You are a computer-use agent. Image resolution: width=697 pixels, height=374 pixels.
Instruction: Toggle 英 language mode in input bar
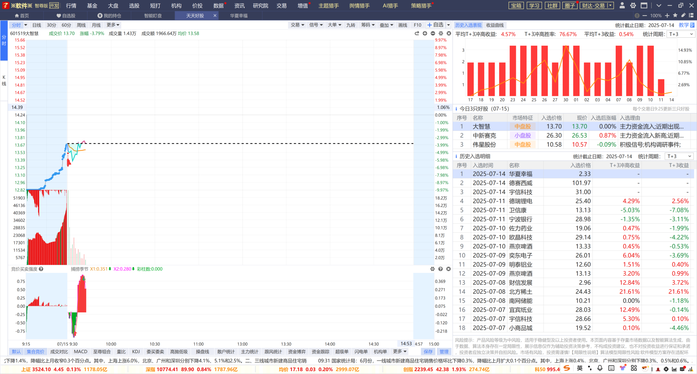coord(580,368)
